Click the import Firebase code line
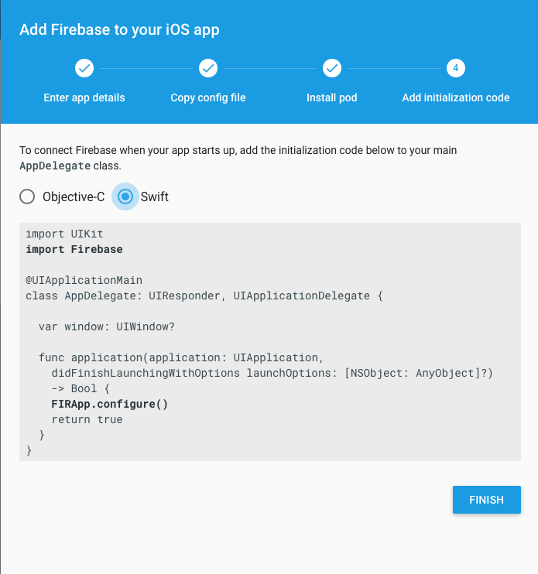This screenshot has width=538, height=574. click(74, 249)
